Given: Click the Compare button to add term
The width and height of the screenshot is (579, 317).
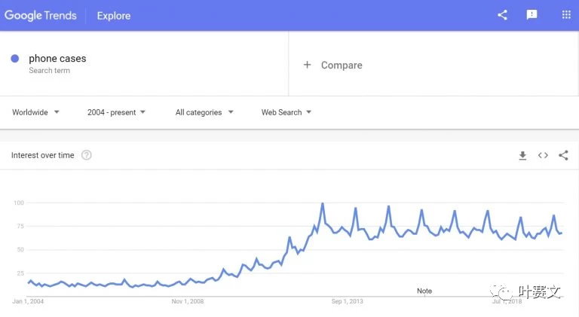Looking at the screenshot, I should [x=332, y=66].
